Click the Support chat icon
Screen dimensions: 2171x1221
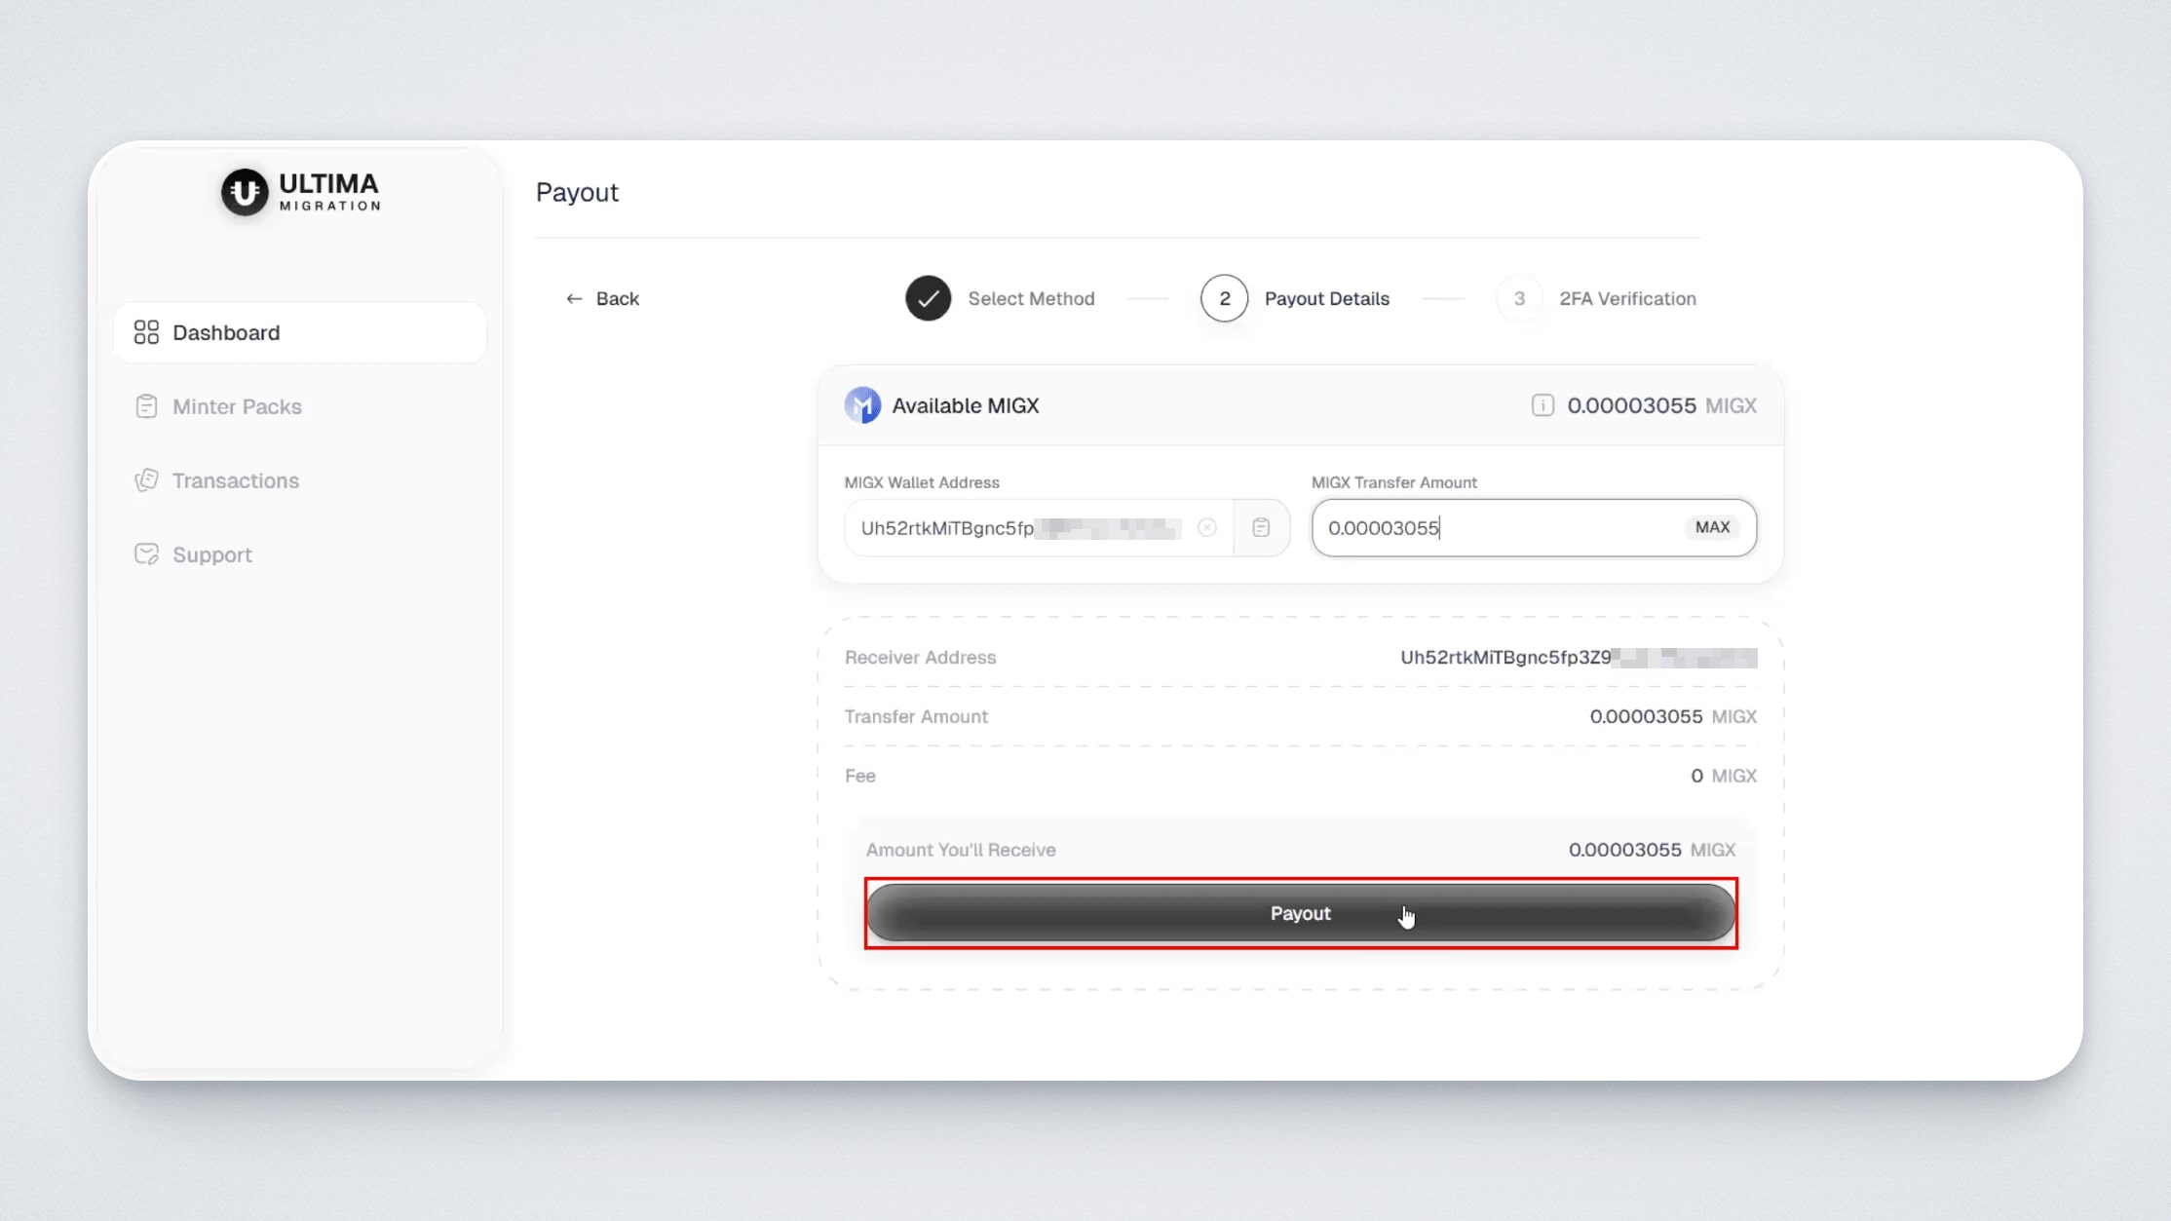point(146,554)
